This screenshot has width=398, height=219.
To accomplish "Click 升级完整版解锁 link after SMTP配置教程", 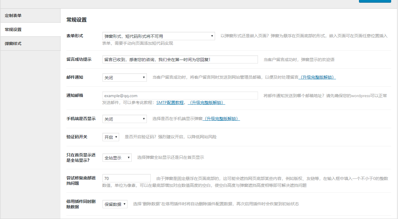I will tap(206, 102).
